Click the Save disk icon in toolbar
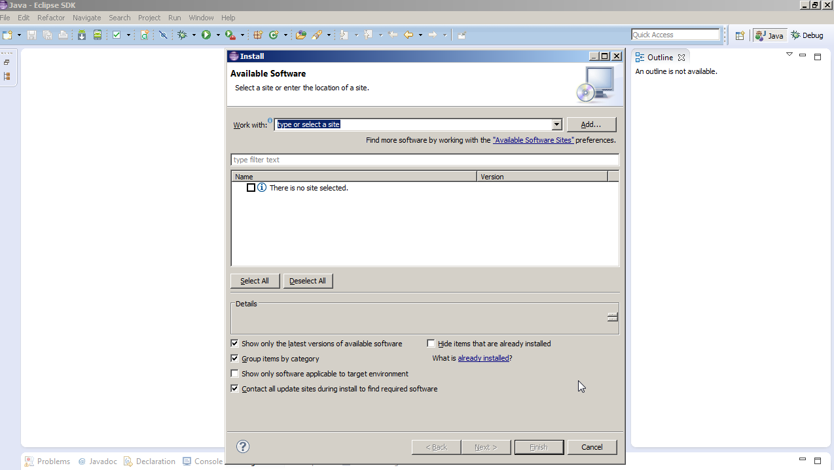This screenshot has height=470, width=834. (31, 35)
